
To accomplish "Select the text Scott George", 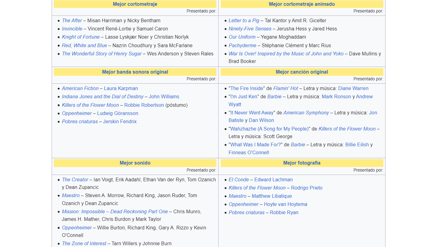I will (x=278, y=137).
